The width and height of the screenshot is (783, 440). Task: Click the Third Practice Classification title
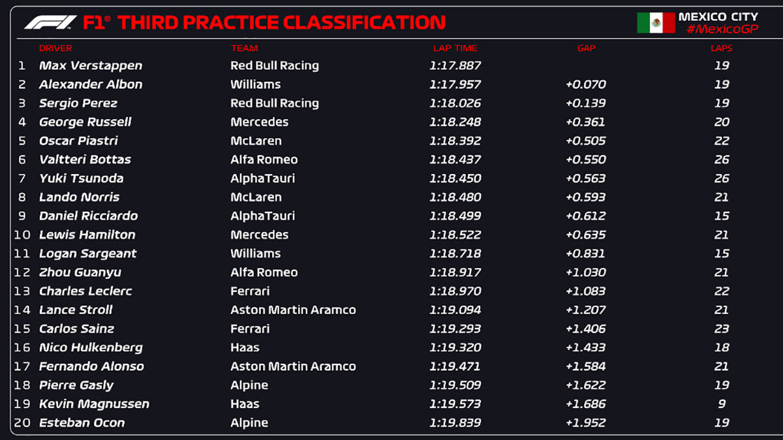click(x=281, y=23)
